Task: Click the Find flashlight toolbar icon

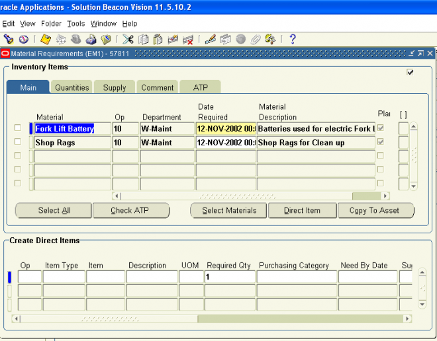Action: [x=9, y=39]
